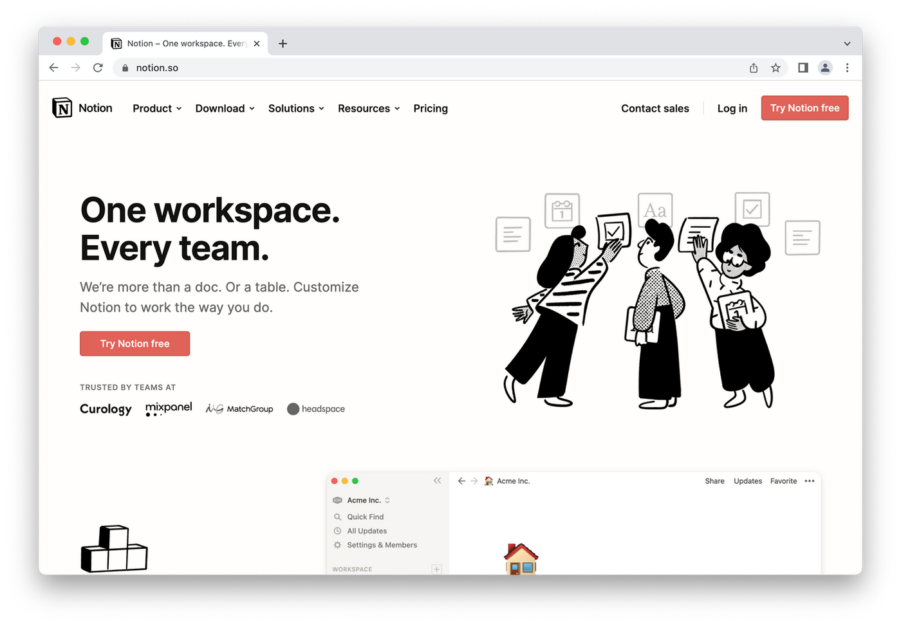The image size is (901, 626).
Task: Collapse the demo sidebar with the double chevron
Action: pos(438,481)
